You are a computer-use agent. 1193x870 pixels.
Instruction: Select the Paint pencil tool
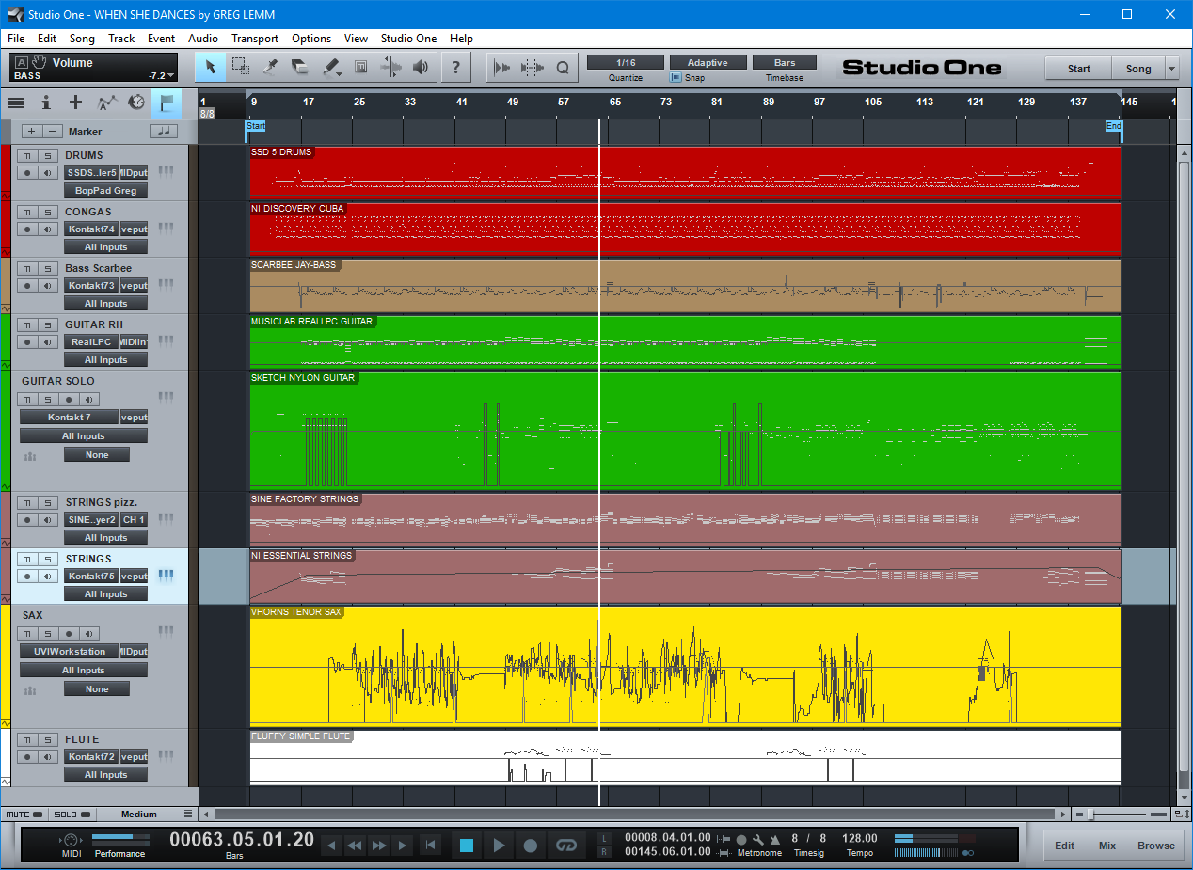[331, 67]
